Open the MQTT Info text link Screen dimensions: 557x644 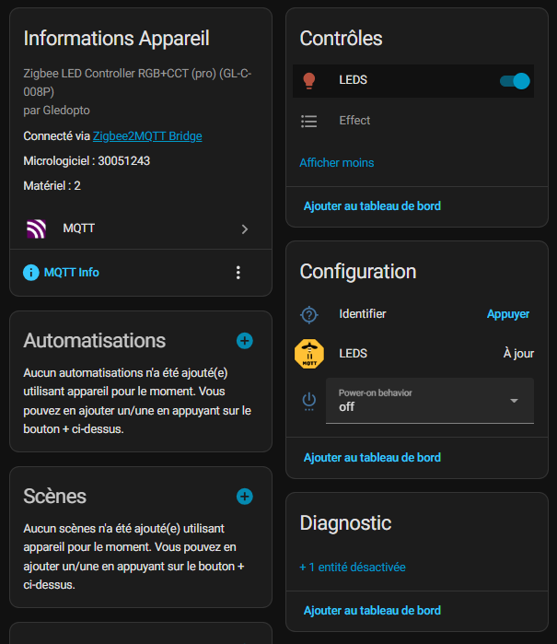tap(72, 273)
